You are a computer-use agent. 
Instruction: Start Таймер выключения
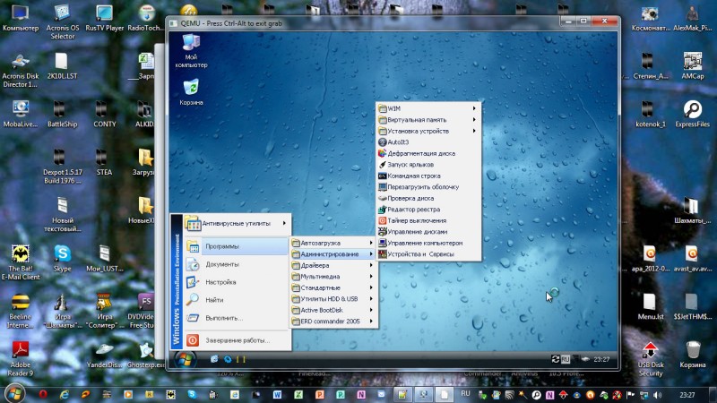point(417,220)
